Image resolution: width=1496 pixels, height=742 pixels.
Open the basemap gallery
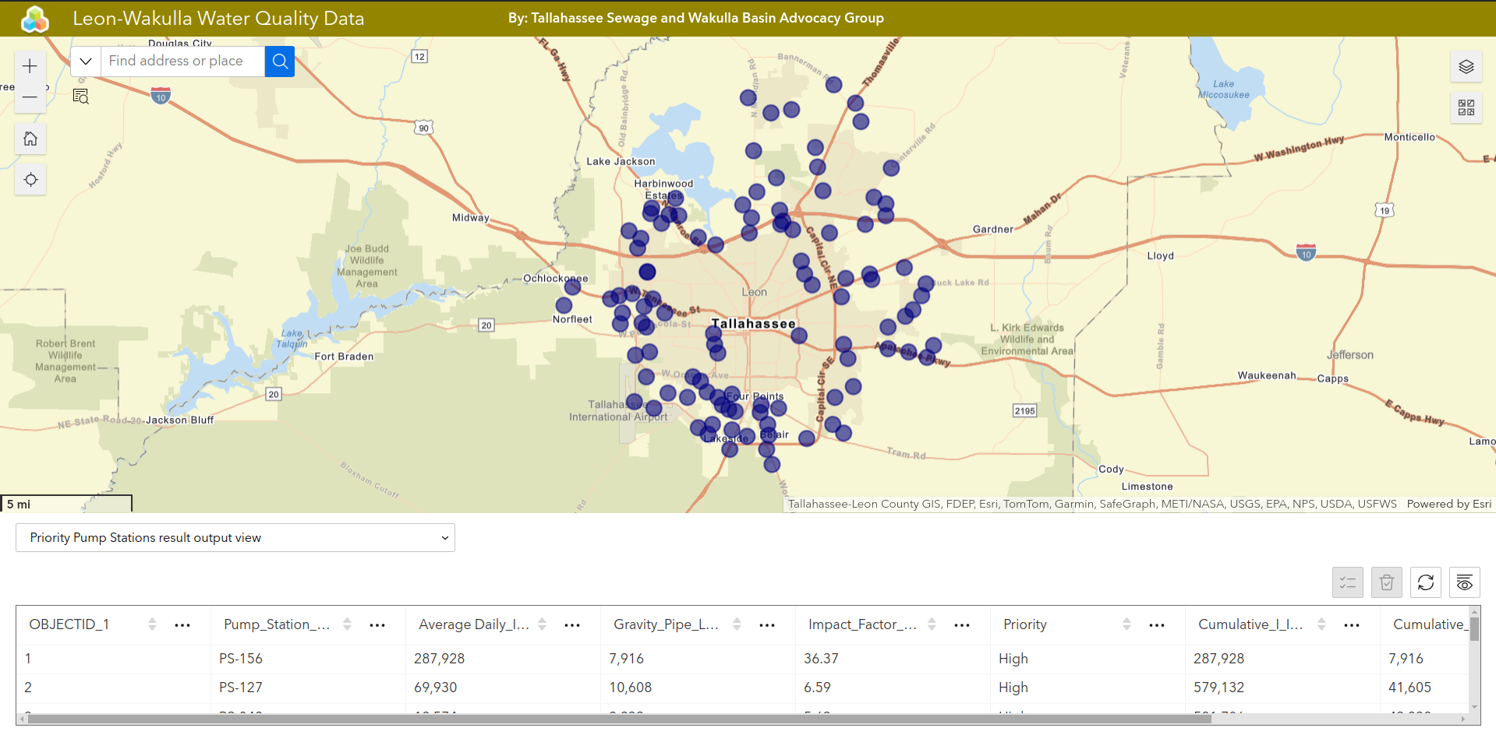pos(1466,107)
